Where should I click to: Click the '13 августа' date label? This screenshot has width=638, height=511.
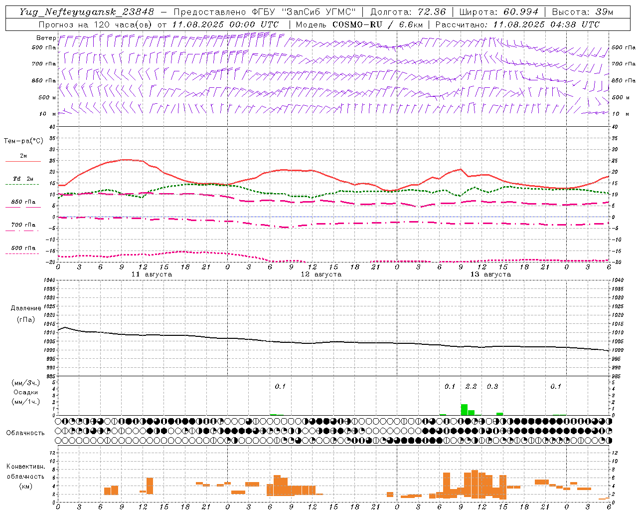coord(490,274)
